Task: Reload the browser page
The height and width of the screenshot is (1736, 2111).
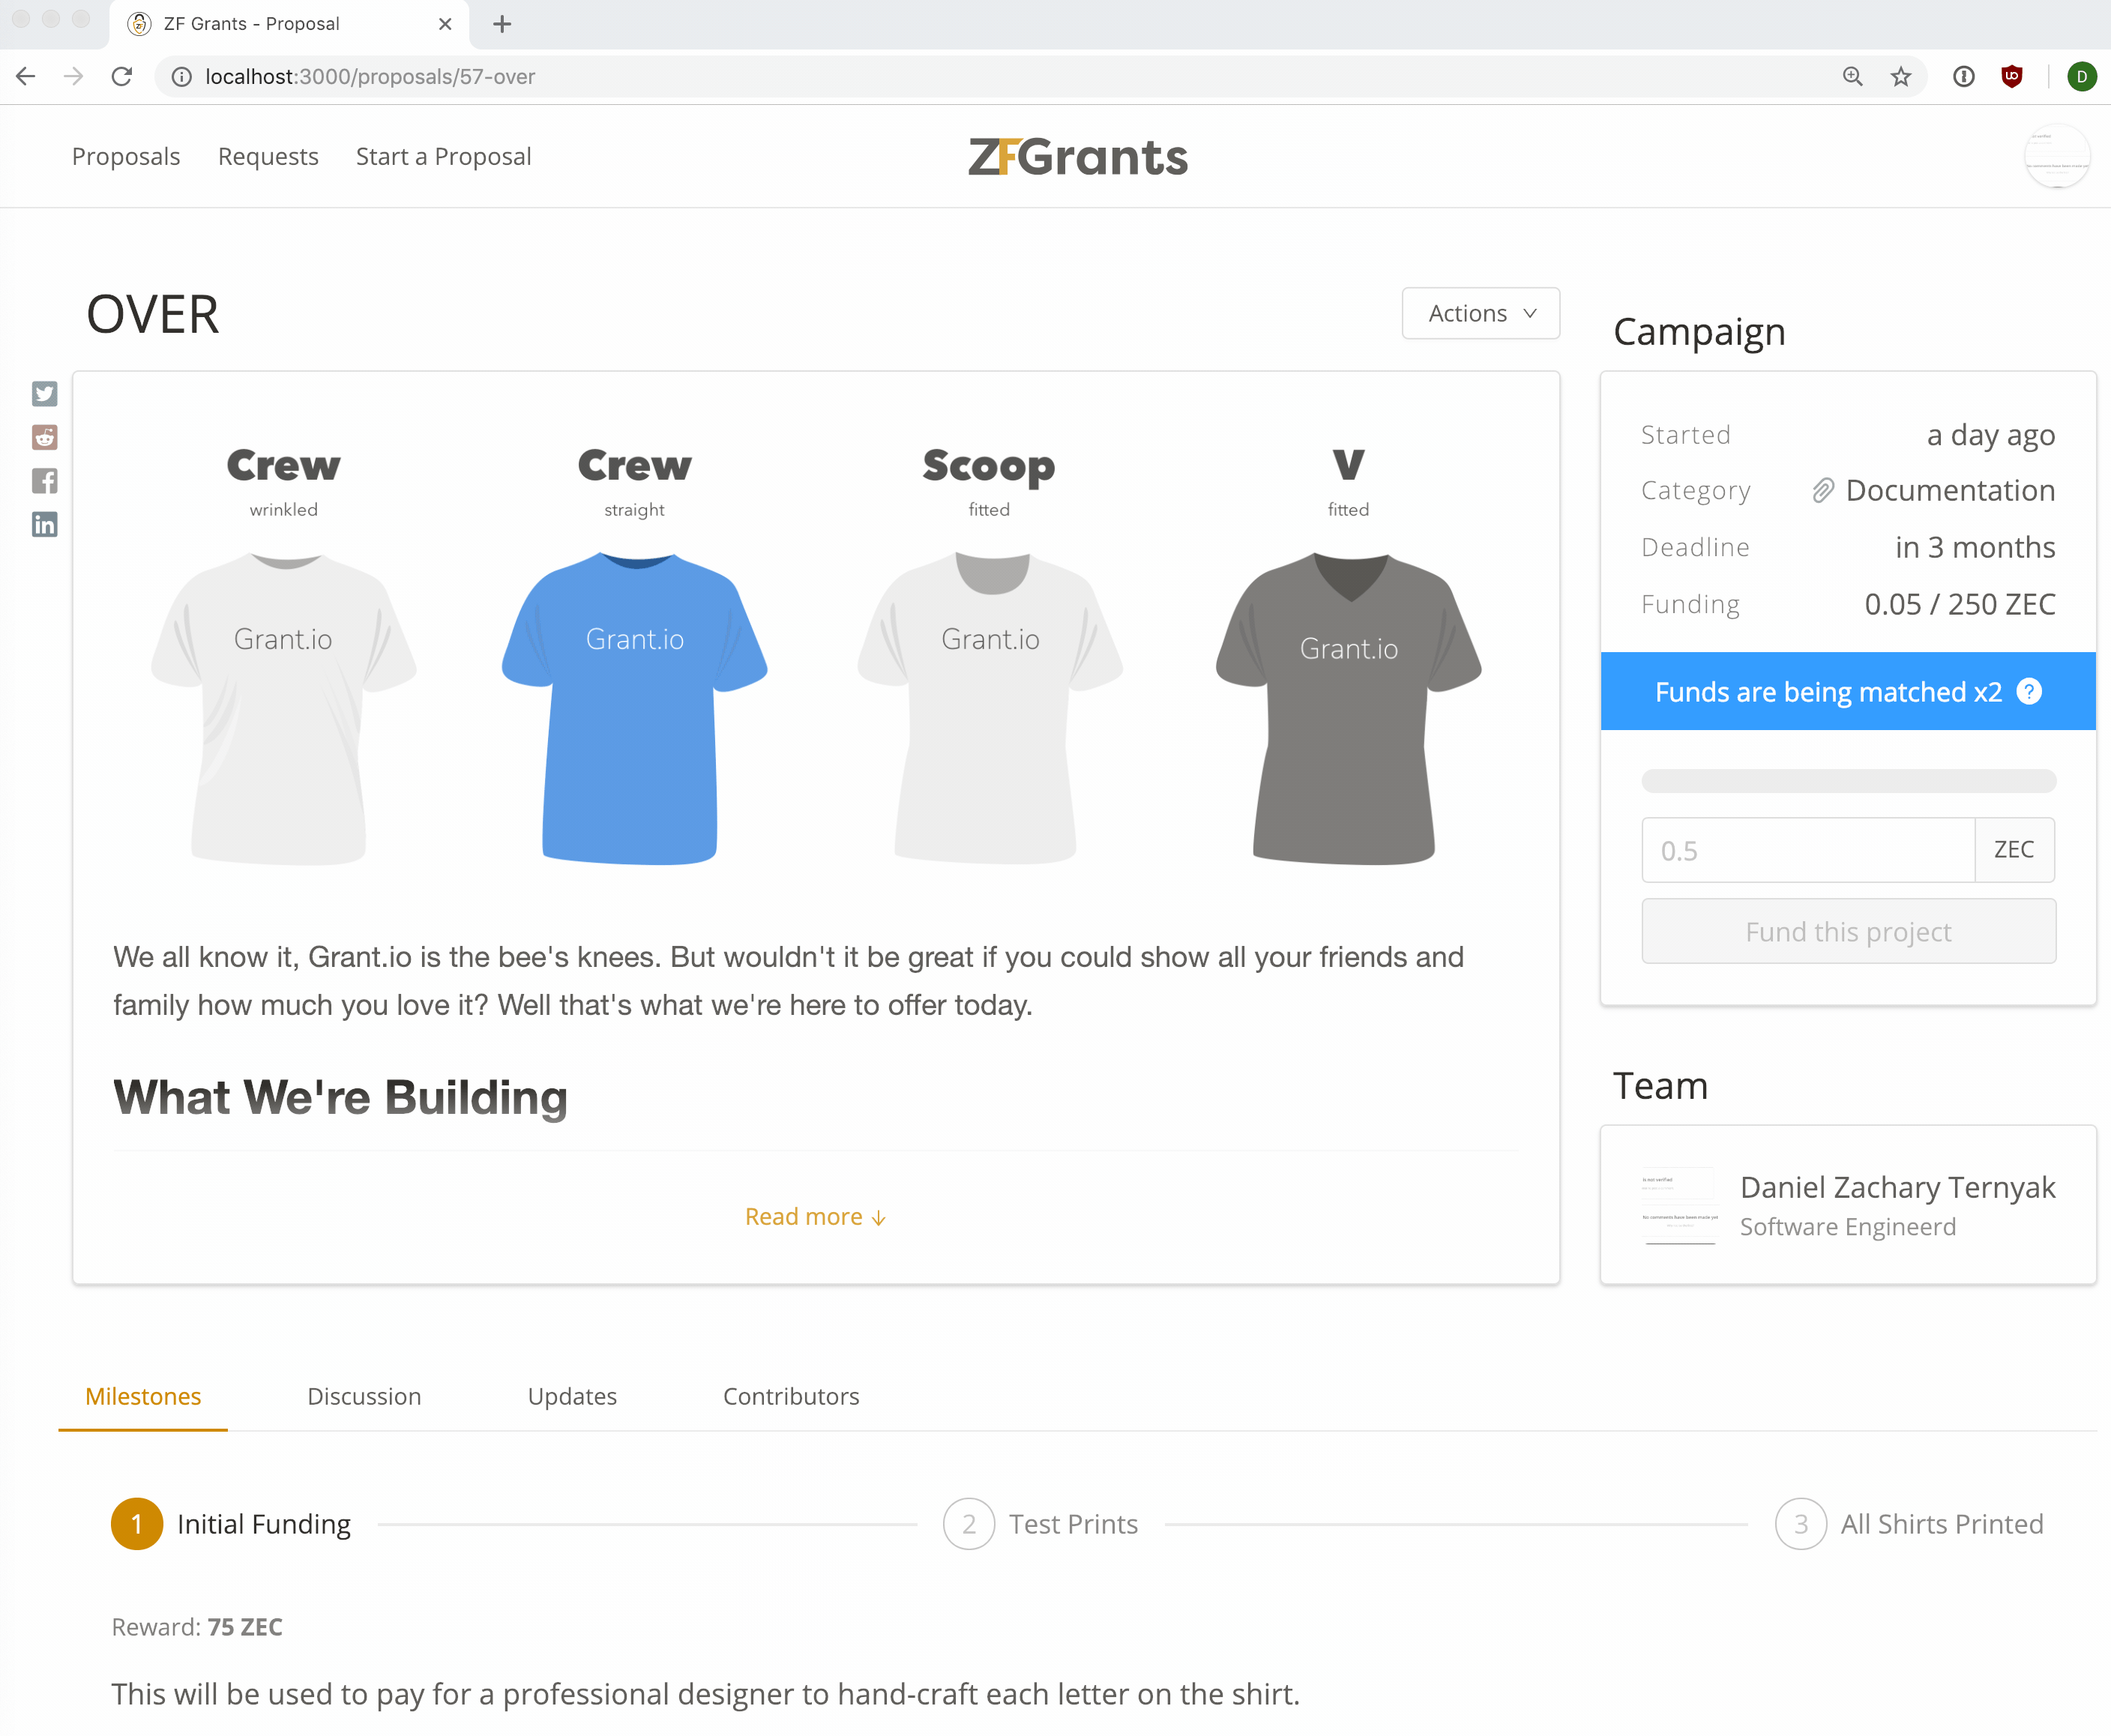Action: tap(122, 77)
